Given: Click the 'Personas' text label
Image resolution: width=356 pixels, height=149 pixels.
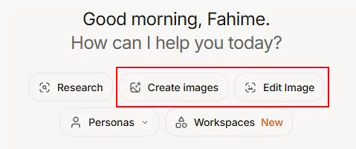Looking at the screenshot, I should coord(111,122).
